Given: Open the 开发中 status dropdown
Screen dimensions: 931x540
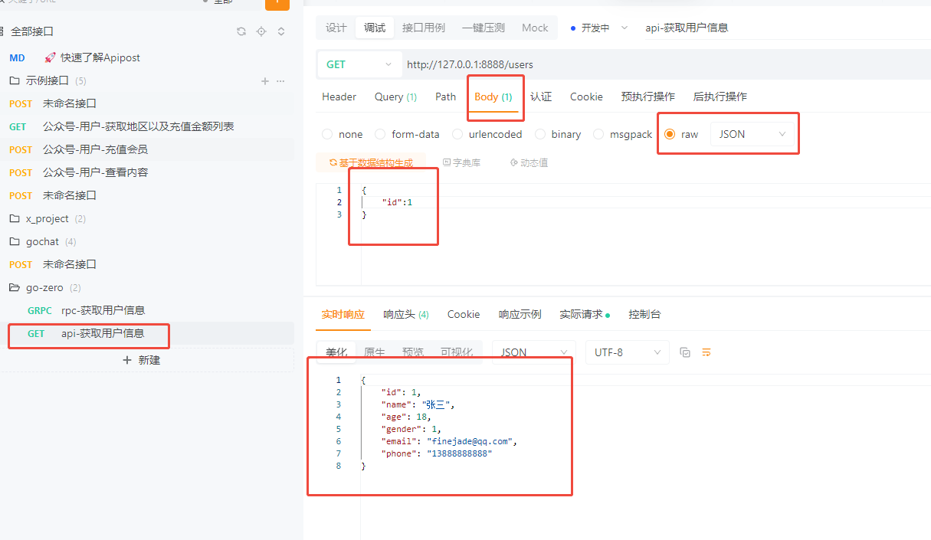Looking at the screenshot, I should (599, 28).
